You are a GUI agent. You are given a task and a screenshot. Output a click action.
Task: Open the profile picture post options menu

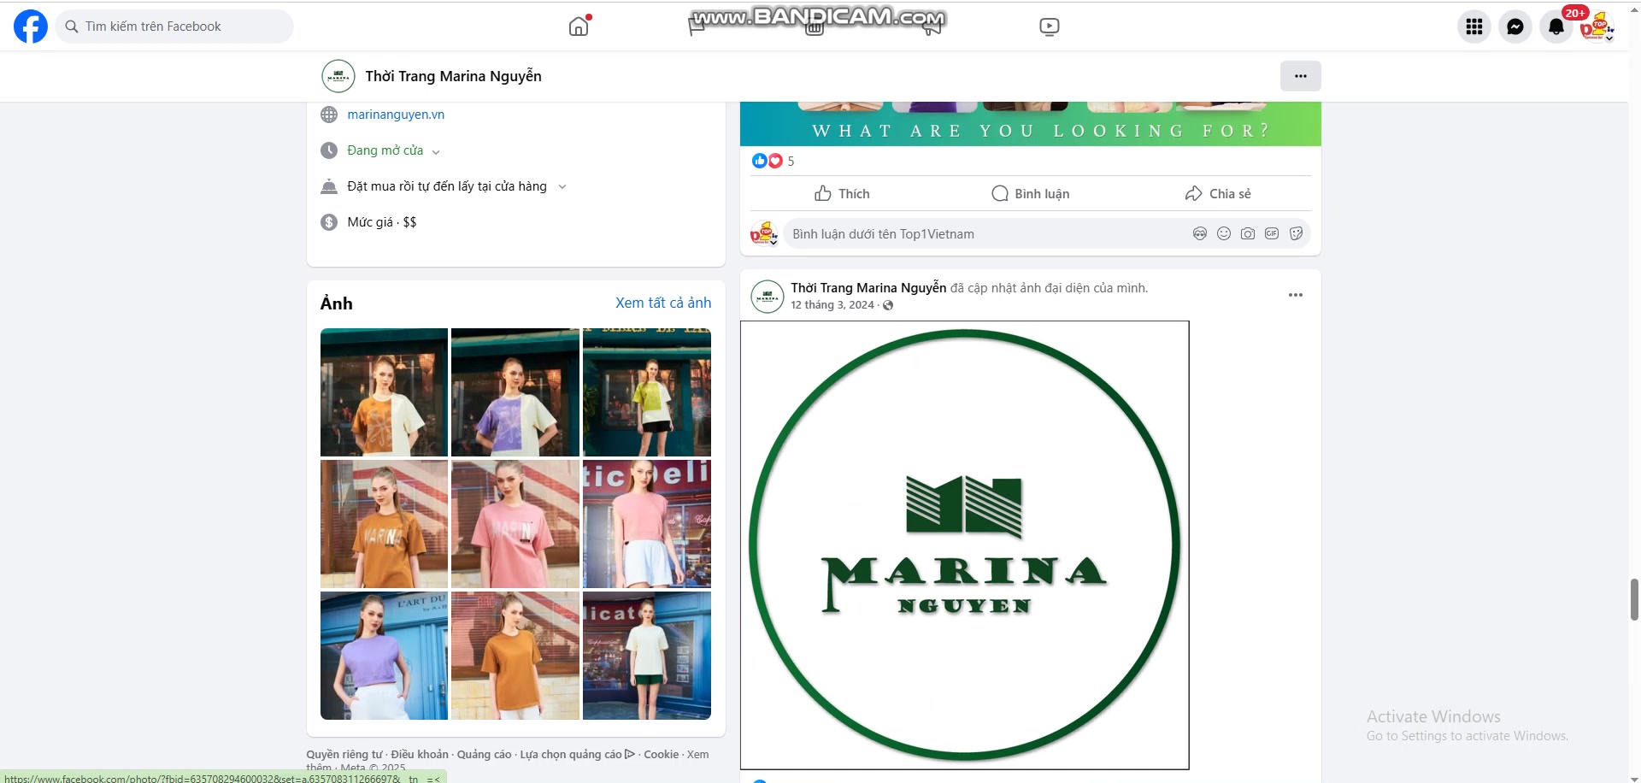point(1295,295)
